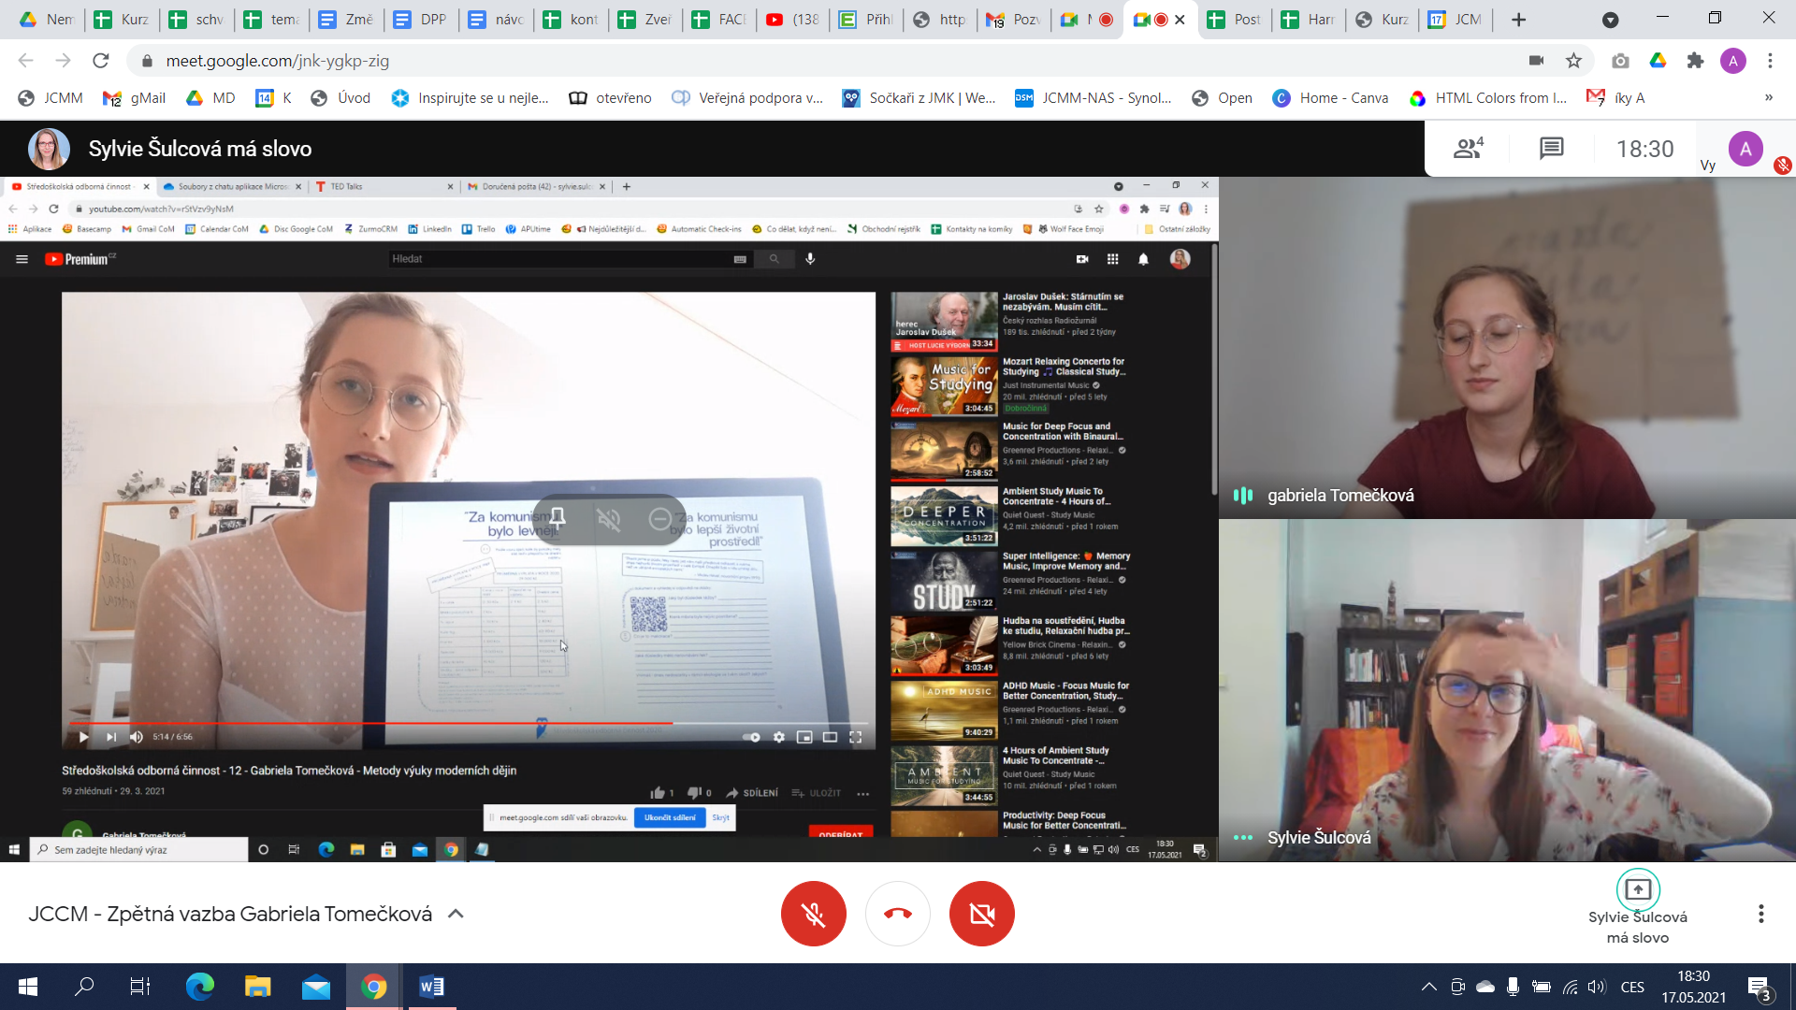This screenshot has width=1796, height=1010.
Task: Open Chrome menu three dots
Action: tap(1770, 61)
